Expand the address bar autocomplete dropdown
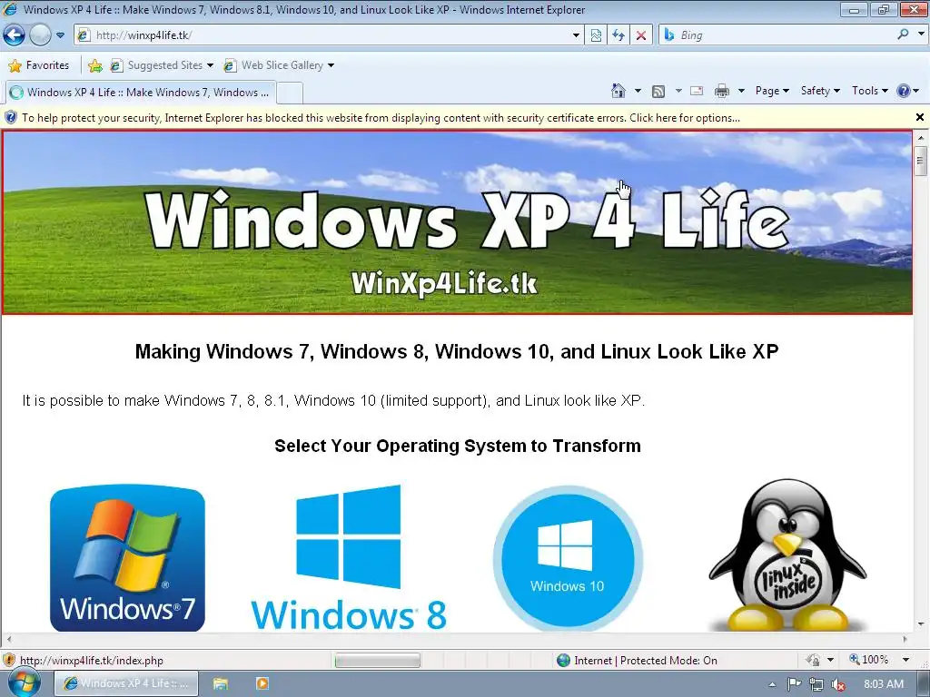Screen dimensions: 930x697 (x=575, y=35)
